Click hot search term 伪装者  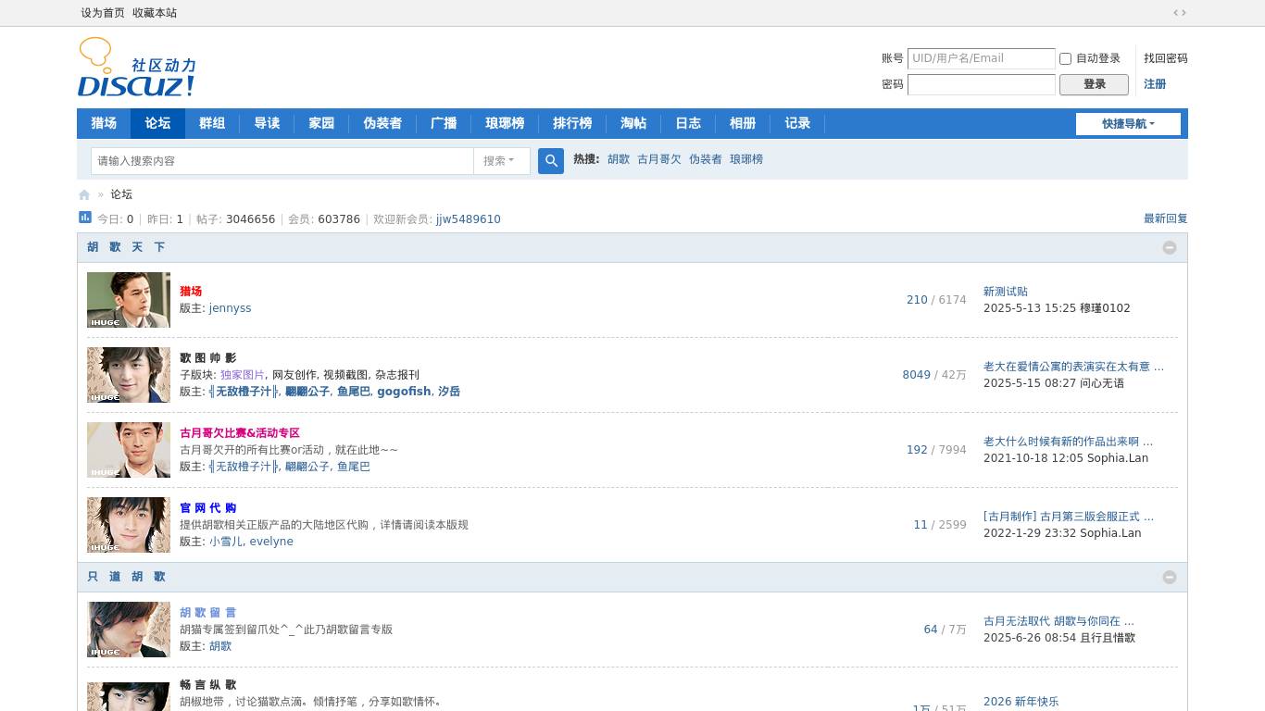tap(706, 159)
